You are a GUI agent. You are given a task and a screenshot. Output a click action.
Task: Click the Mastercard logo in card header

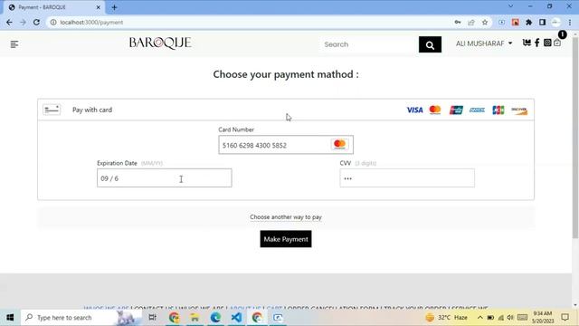pos(435,110)
